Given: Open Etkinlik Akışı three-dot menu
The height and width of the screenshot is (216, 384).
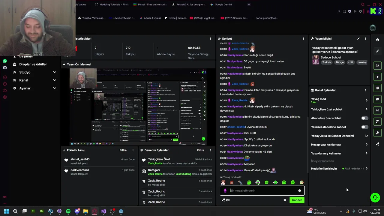Looking at the screenshot, I should coord(133,150).
